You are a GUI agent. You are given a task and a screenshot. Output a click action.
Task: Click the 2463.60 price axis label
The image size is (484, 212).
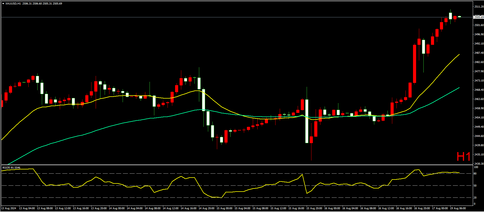(x=479, y=99)
